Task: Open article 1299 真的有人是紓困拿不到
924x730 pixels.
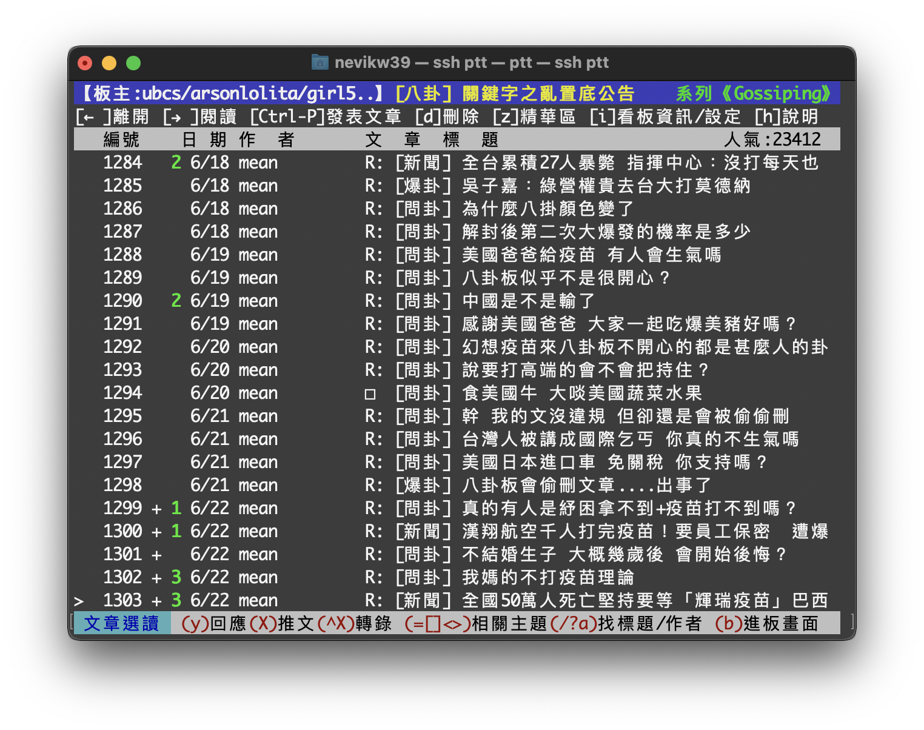Action: click(457, 508)
